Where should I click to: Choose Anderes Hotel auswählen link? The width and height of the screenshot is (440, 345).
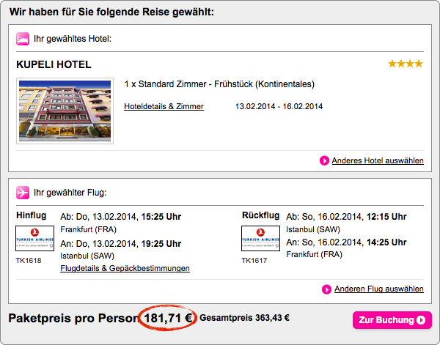point(377,160)
